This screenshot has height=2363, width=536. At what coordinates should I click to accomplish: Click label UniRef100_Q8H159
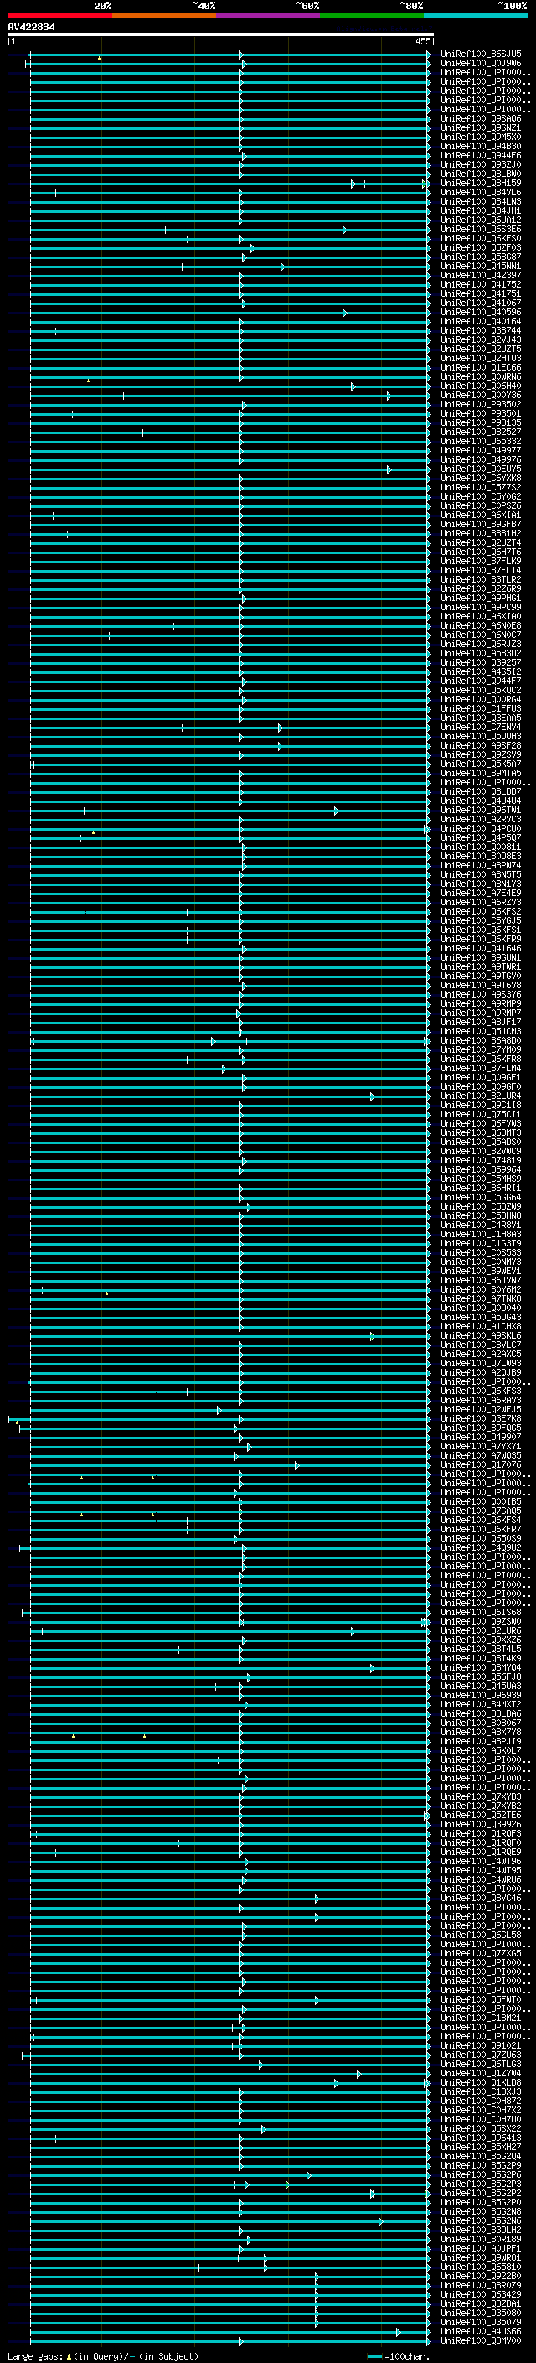pyautogui.click(x=481, y=184)
